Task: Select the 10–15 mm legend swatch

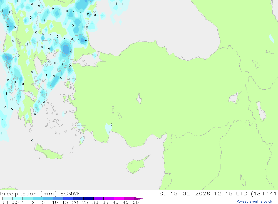Action: pos(58,198)
